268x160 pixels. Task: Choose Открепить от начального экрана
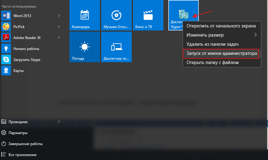point(221,26)
